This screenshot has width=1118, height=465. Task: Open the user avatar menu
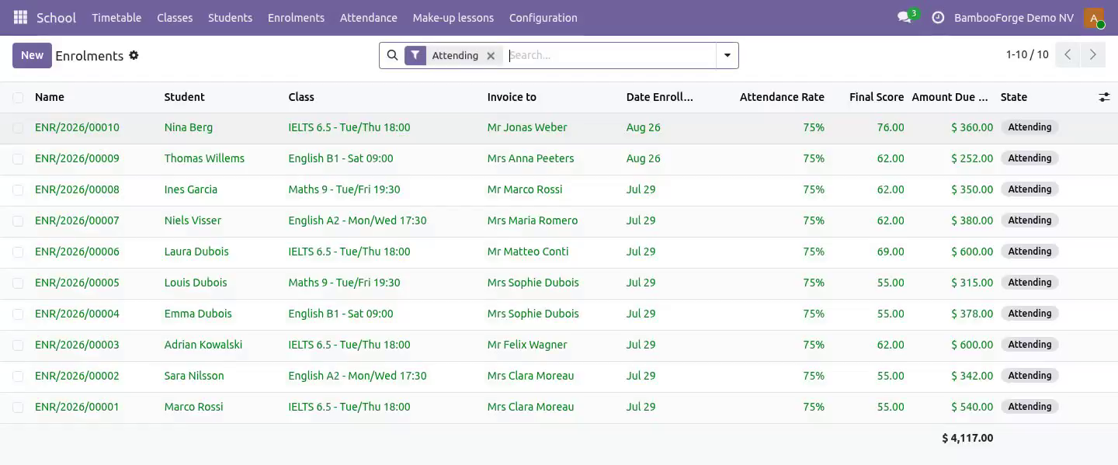pos(1094,17)
